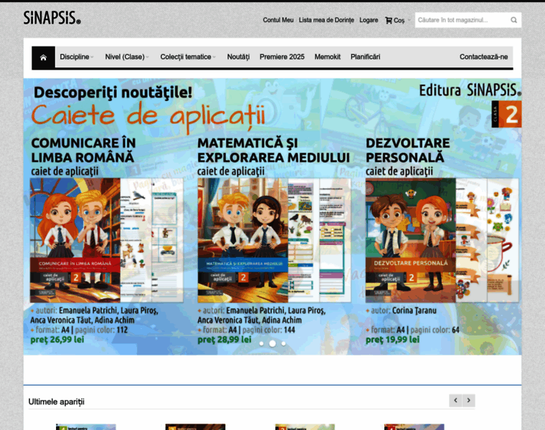Click the Ultimele apariții section heading

pos(57,402)
